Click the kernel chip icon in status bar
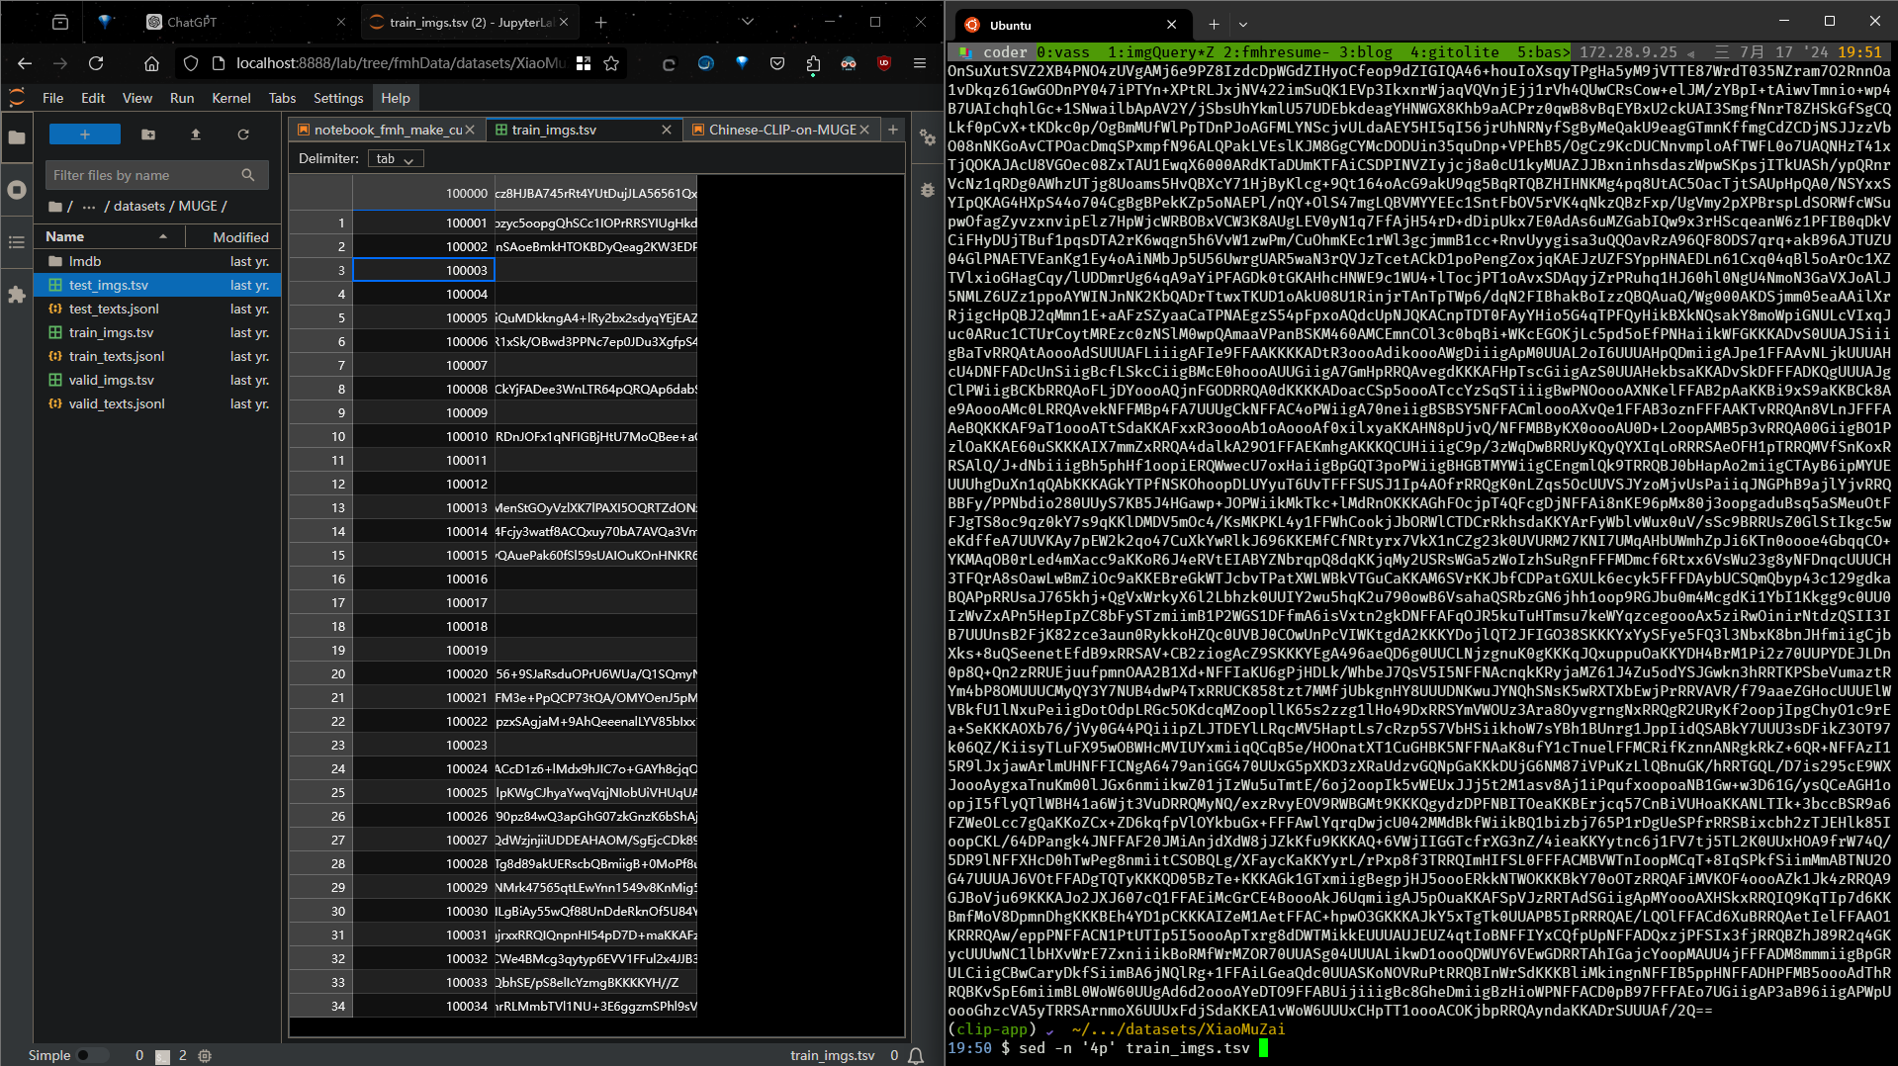 point(205,1055)
